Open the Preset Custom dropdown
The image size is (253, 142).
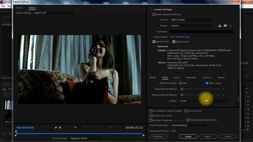[x=193, y=26]
